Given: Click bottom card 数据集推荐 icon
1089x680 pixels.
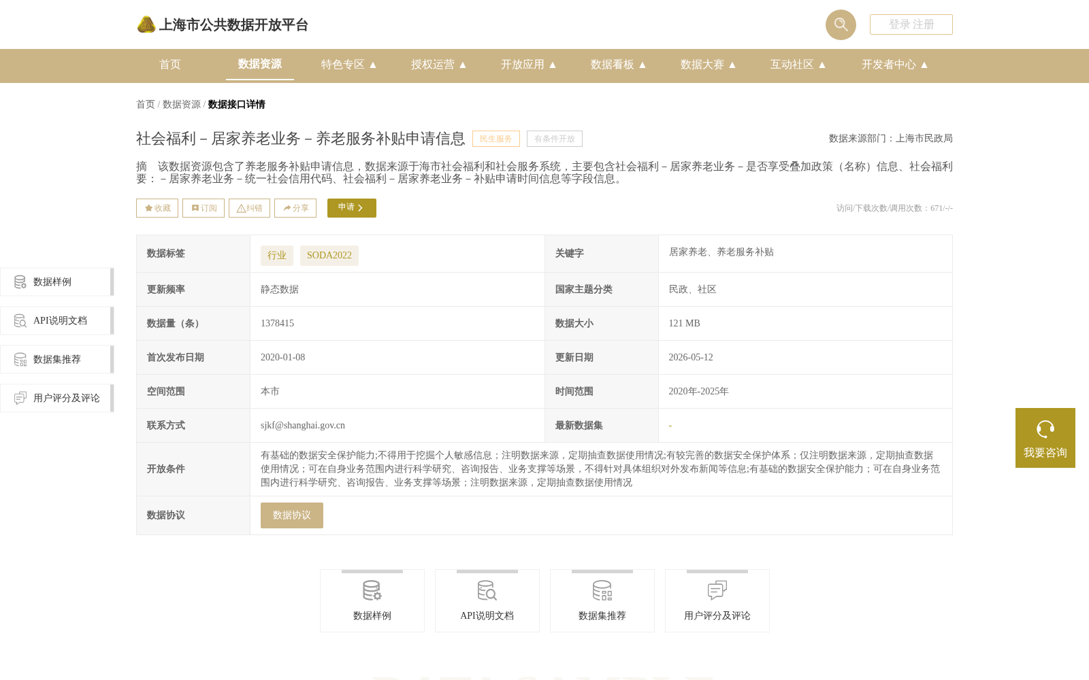Looking at the screenshot, I should (x=602, y=590).
